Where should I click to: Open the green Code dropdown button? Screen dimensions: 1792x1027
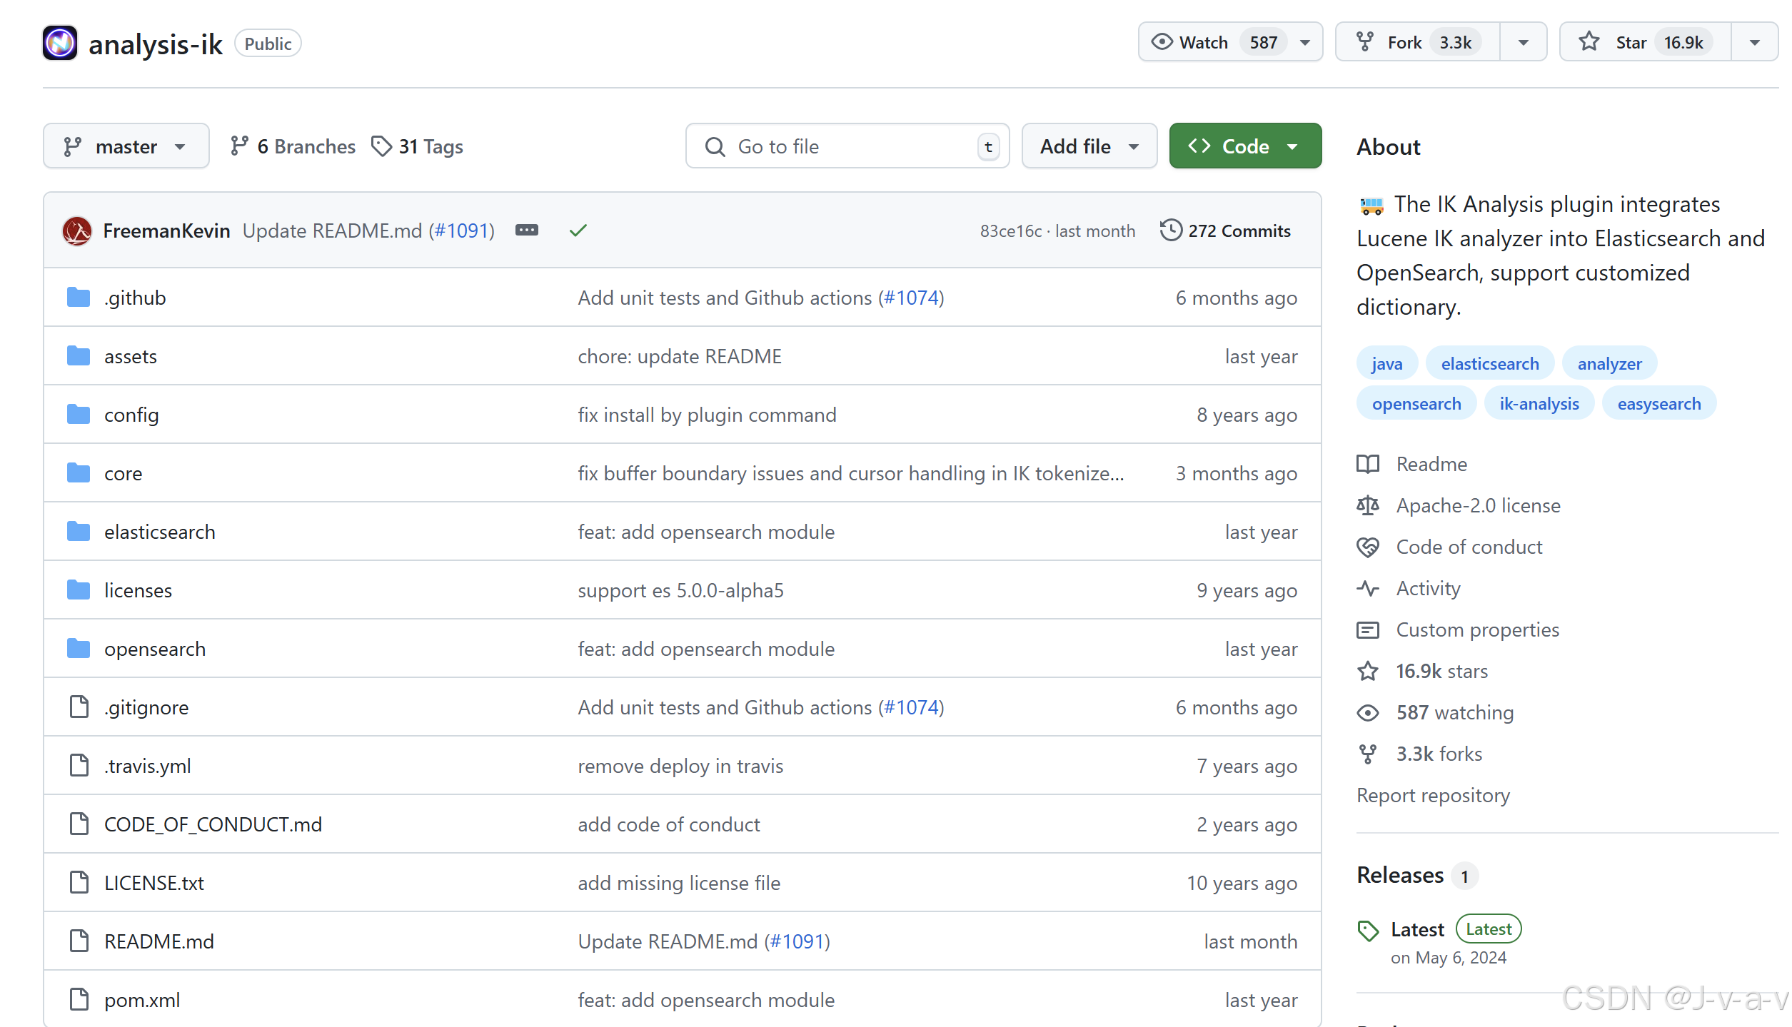1244,146
